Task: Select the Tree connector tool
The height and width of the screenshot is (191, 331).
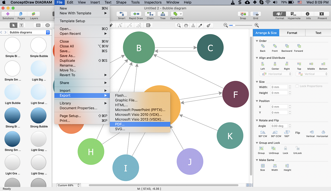Action: click(163, 14)
